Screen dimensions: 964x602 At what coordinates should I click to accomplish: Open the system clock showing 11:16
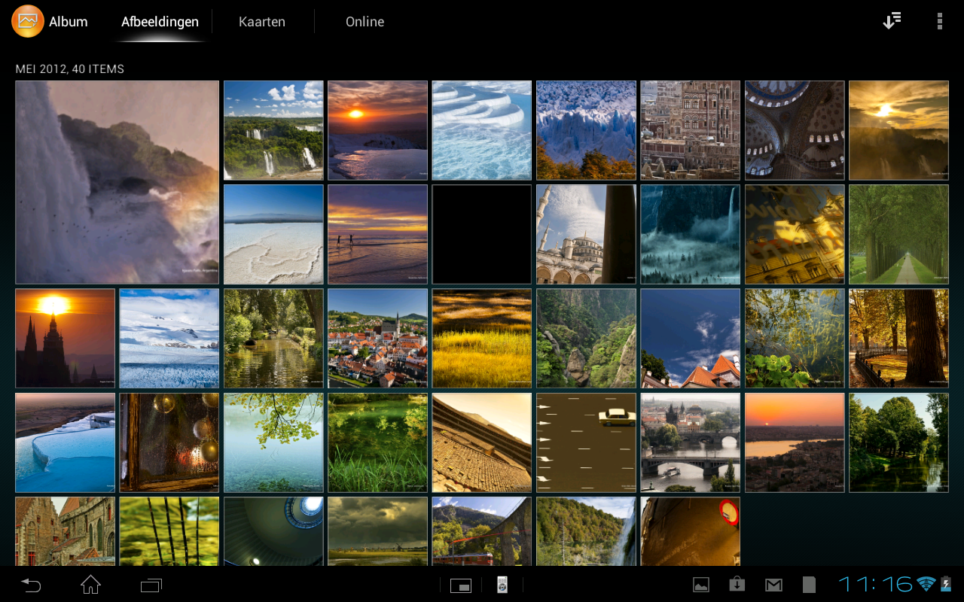[x=875, y=584]
